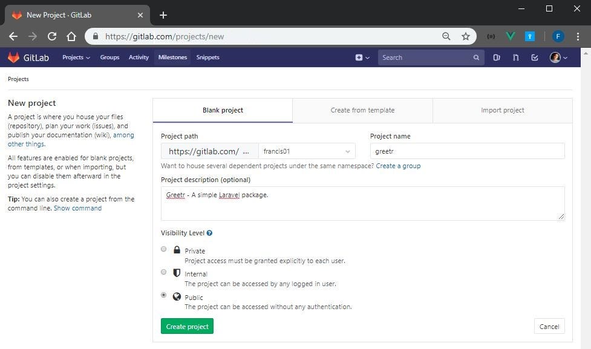Click the search magnifier icon in GitLab

coord(476,57)
